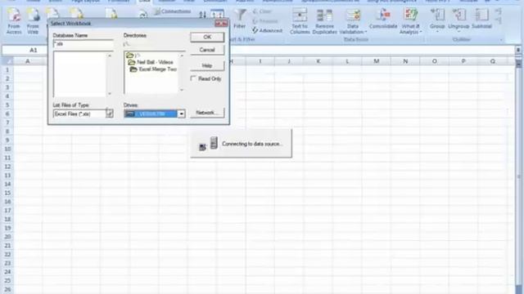Select the Data ribbon tab
This screenshot has width=524, height=294.
pos(144,2)
